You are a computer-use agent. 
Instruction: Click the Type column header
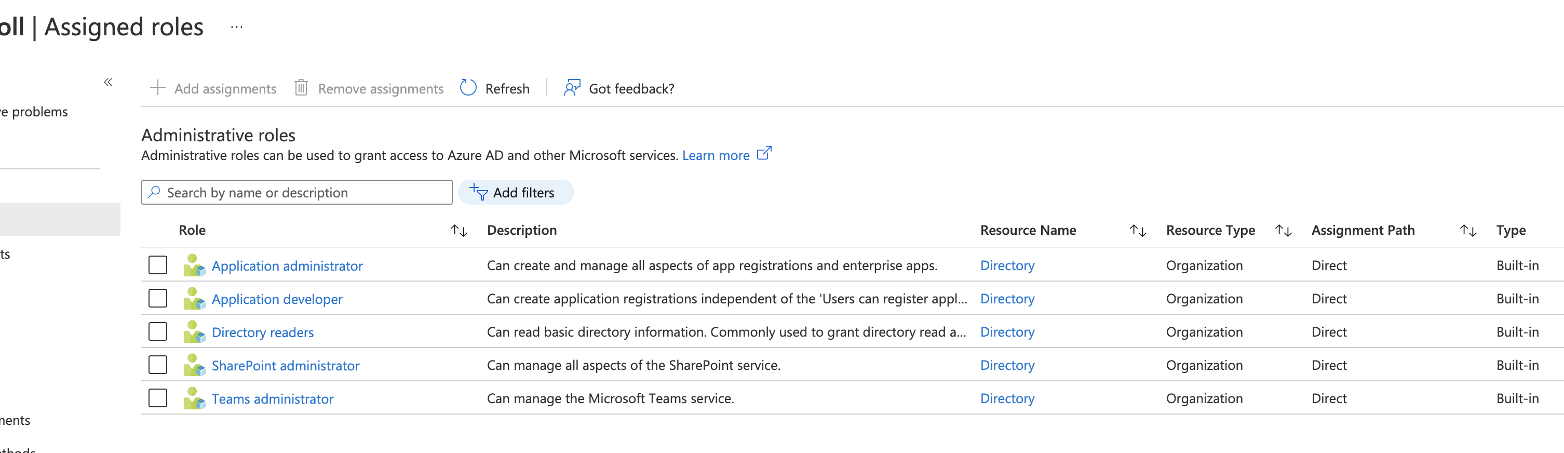tap(1511, 230)
